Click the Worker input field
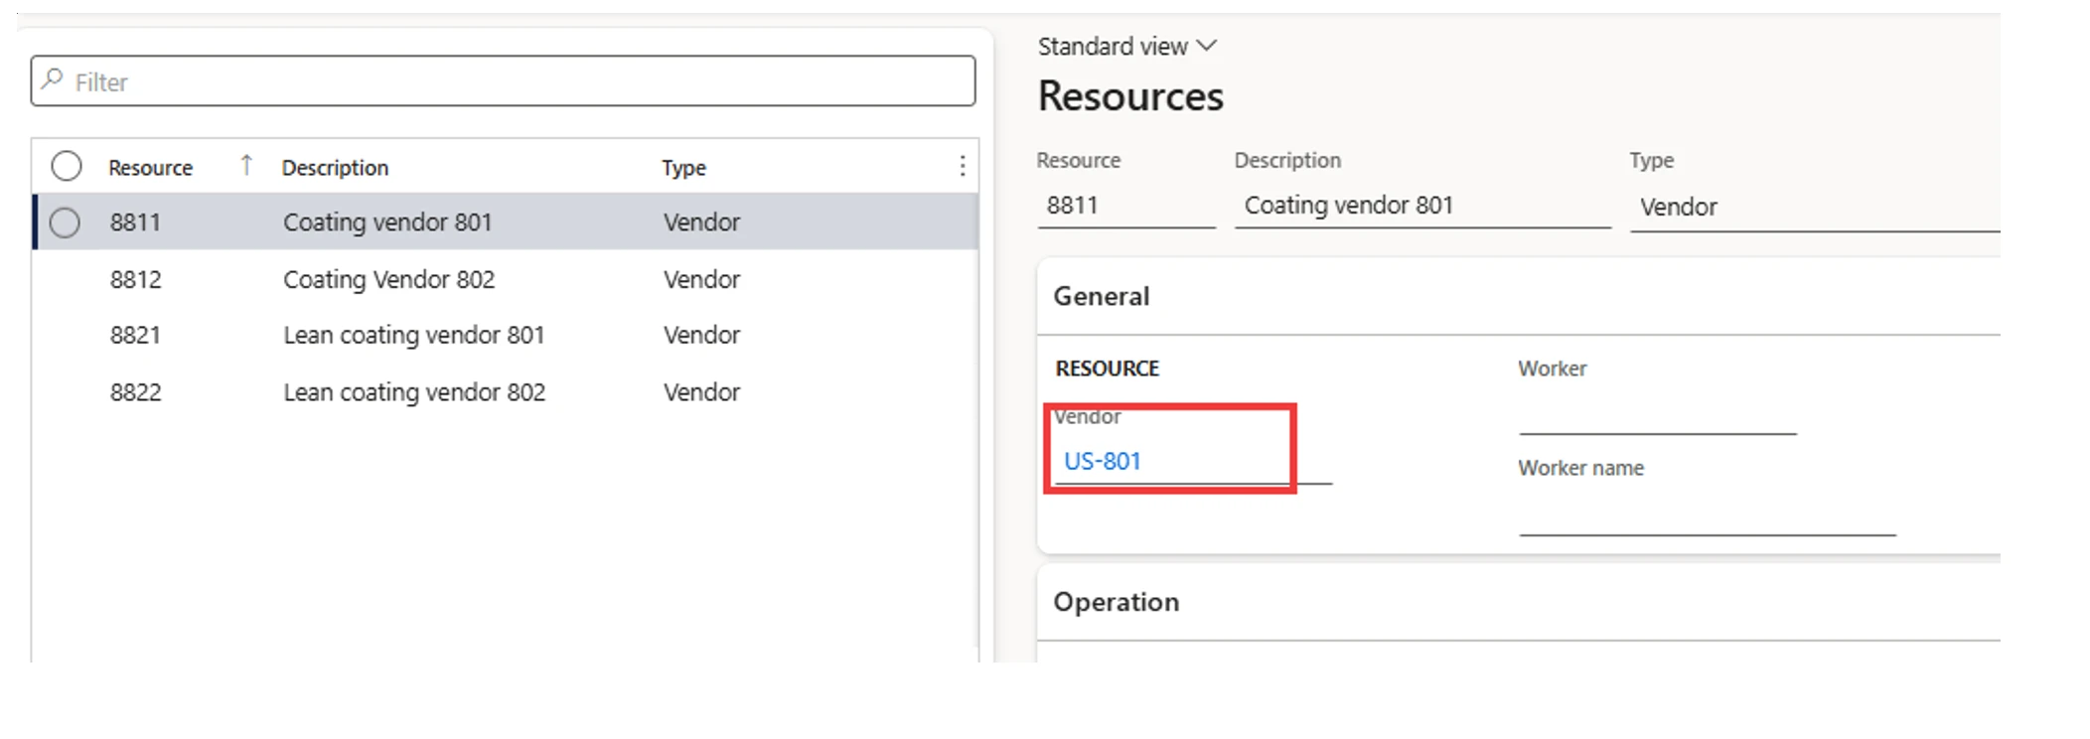Image resolution: width=2090 pixels, height=739 pixels. coord(1656,416)
